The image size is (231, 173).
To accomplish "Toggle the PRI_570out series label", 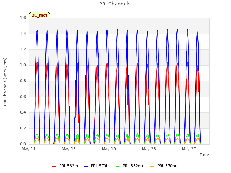I will point(168,166).
